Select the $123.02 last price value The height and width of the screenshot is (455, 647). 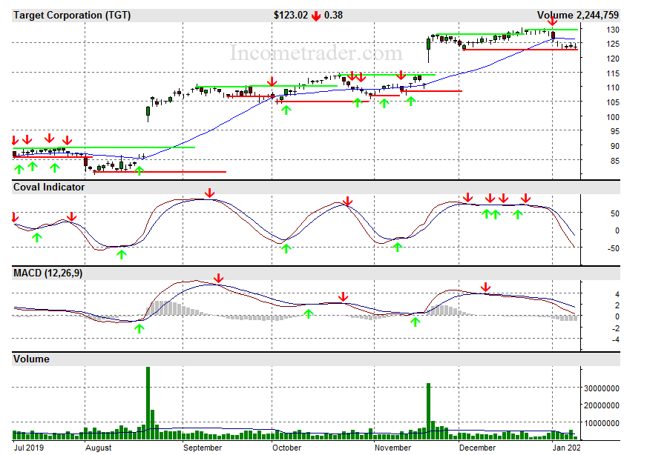click(x=291, y=16)
